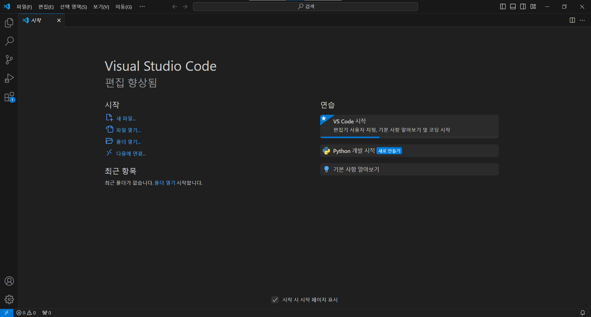591x317 pixels.
Task: Click the new file icon beside 새 파일
Action: (109, 118)
